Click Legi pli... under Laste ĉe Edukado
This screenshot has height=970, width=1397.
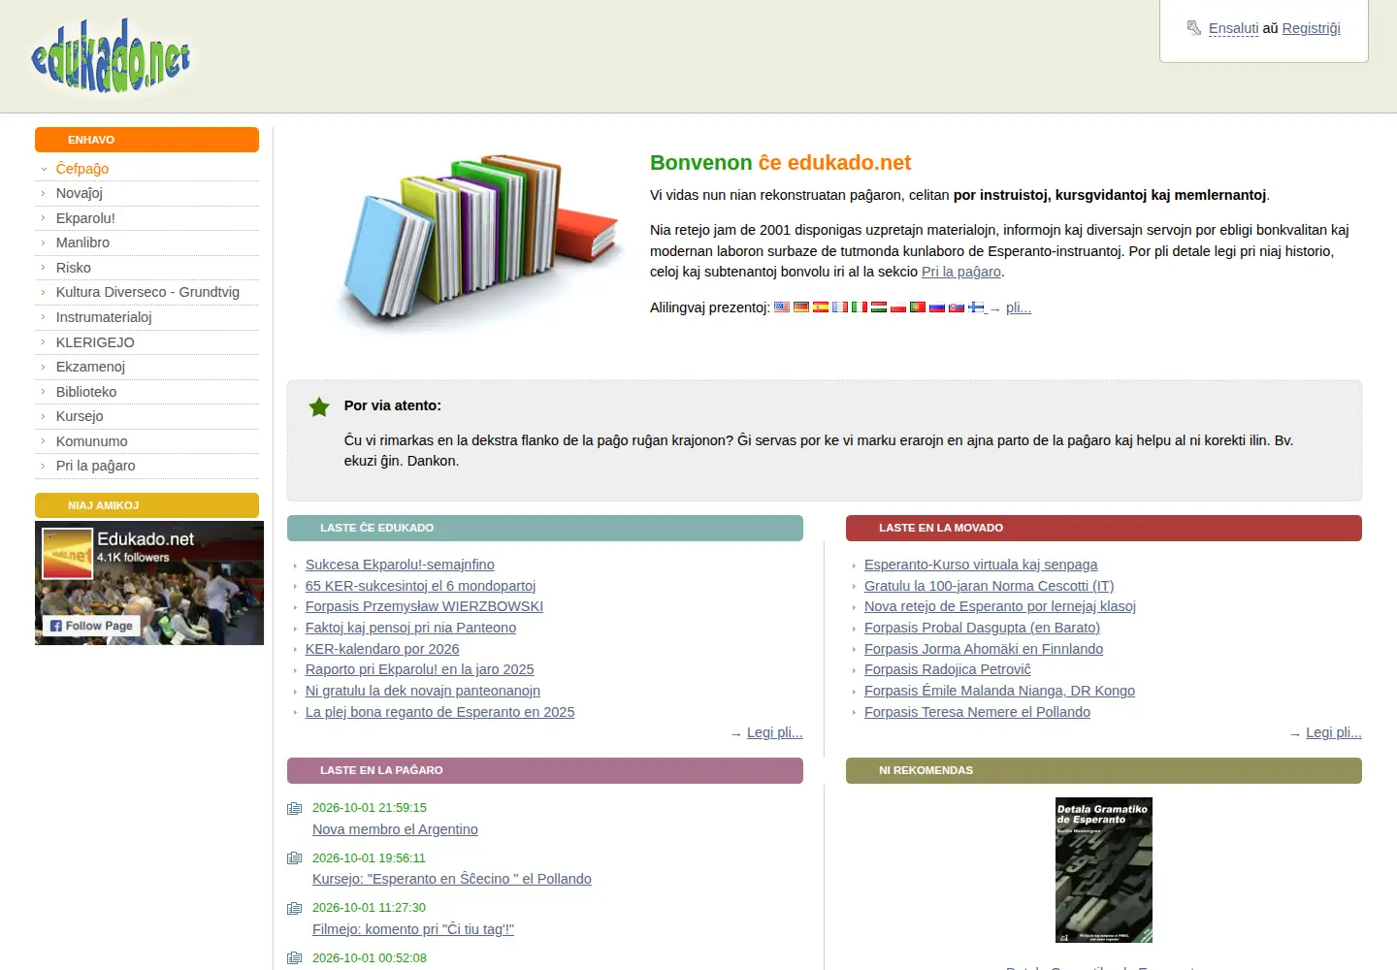(x=775, y=732)
